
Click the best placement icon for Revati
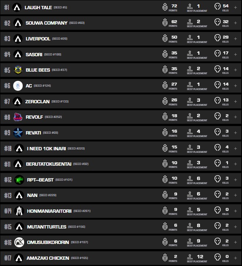click(x=190, y=133)
